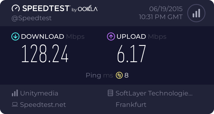
Task: Click the 06/19/2015 test date
Action: pos(166,9)
